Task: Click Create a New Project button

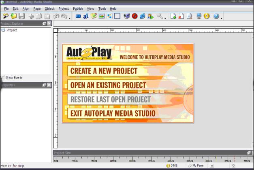Action: pos(104,71)
